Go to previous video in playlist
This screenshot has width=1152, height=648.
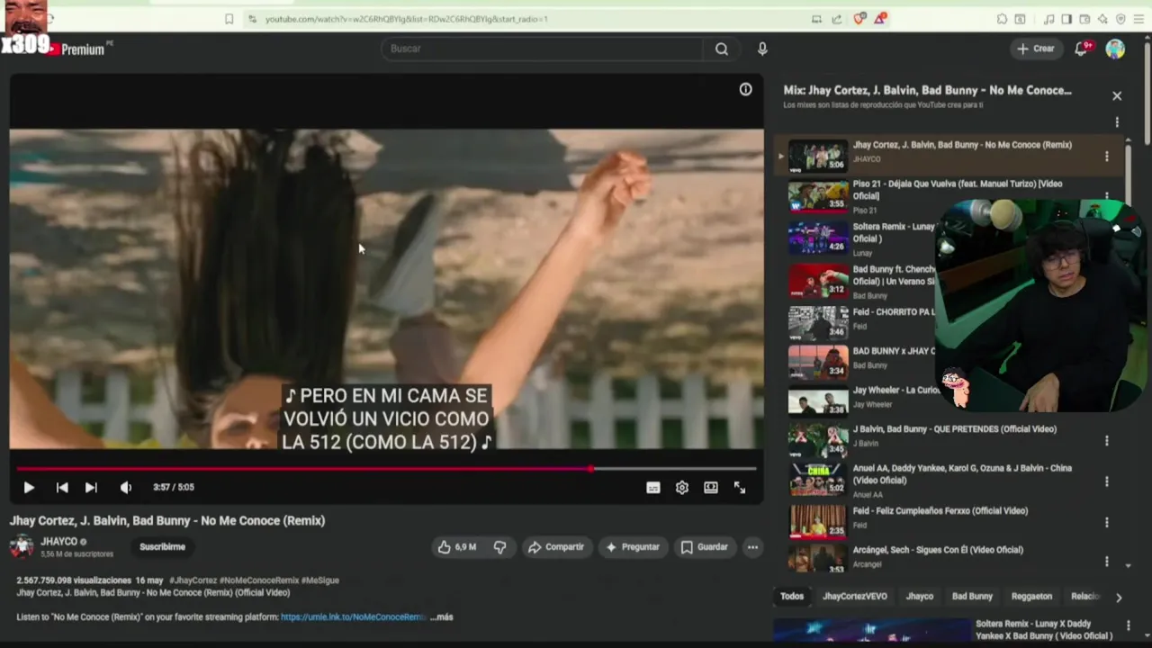(x=62, y=487)
